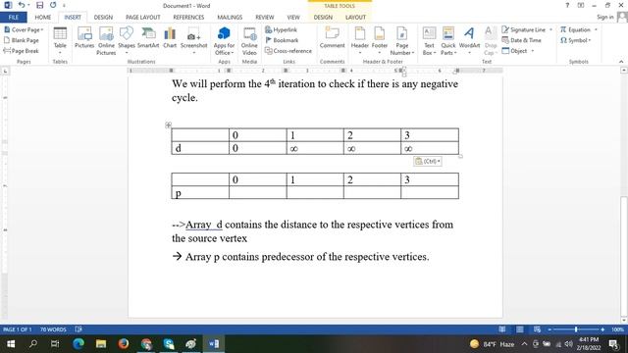Click the Save icon in Quick Access
Viewport: 628px width, 353px height.
39,5
